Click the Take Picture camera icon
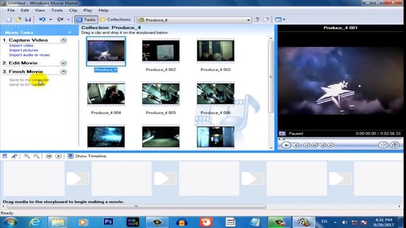The image size is (406, 228). (395, 145)
